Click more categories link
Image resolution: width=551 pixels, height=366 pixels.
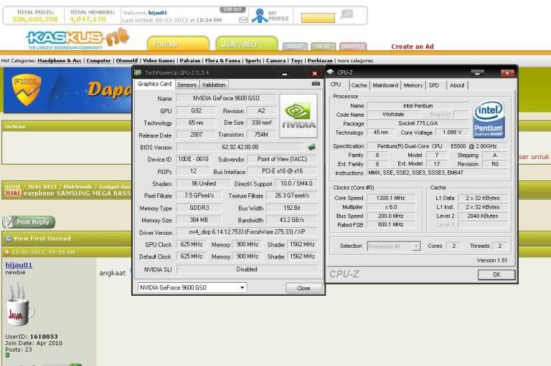(x=355, y=61)
